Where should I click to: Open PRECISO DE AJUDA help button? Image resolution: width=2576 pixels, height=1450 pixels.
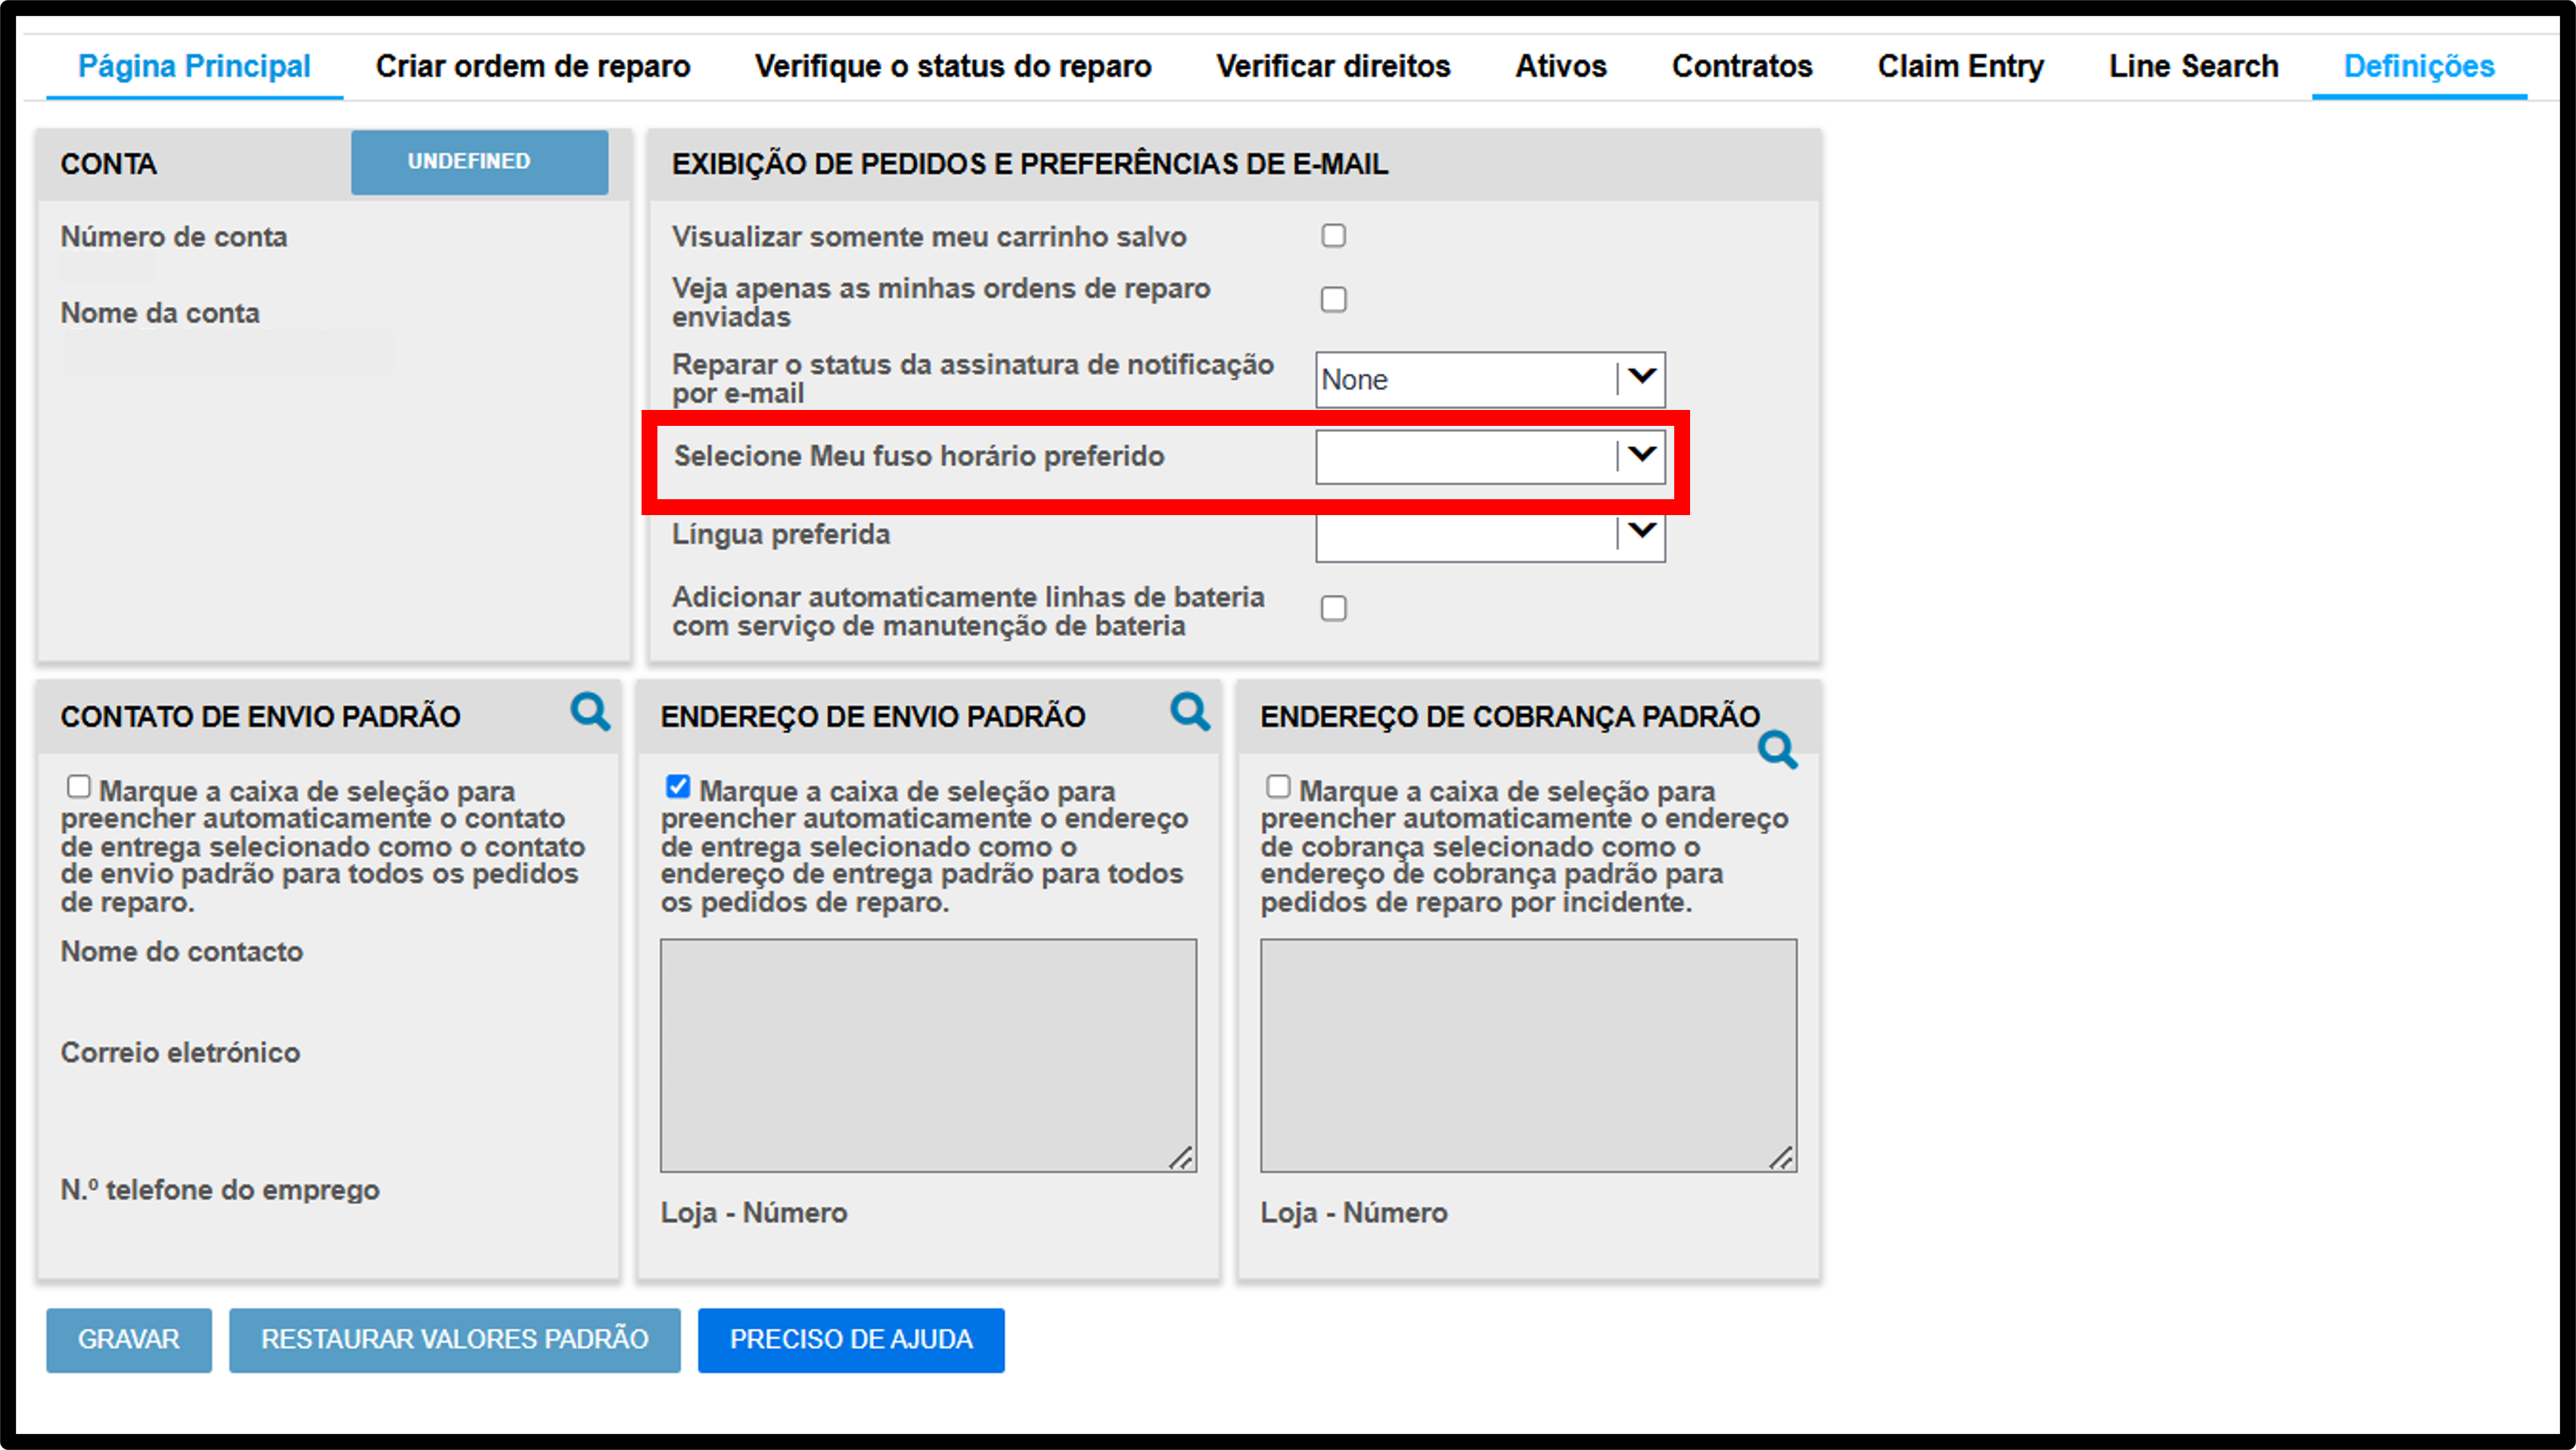[851, 1340]
